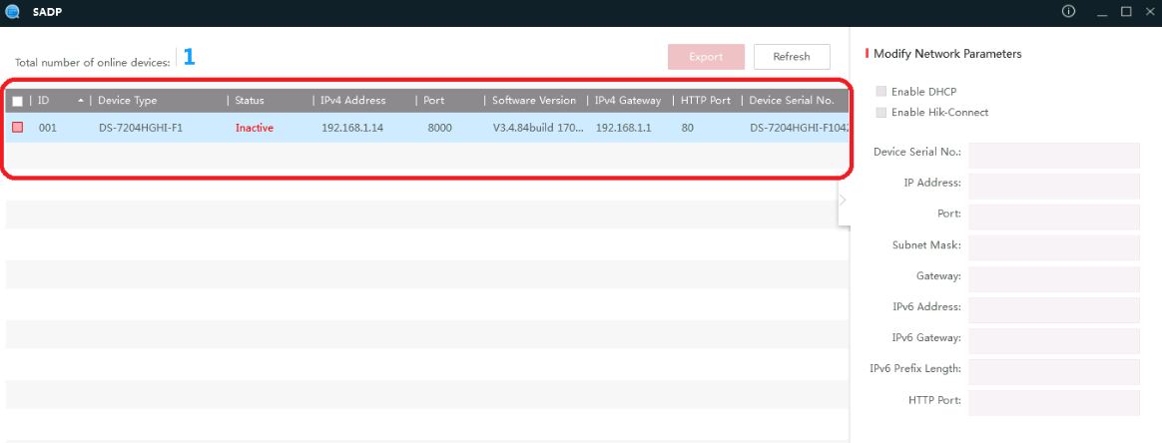
Task: Click the HTTP Port column header
Action: [x=706, y=101]
